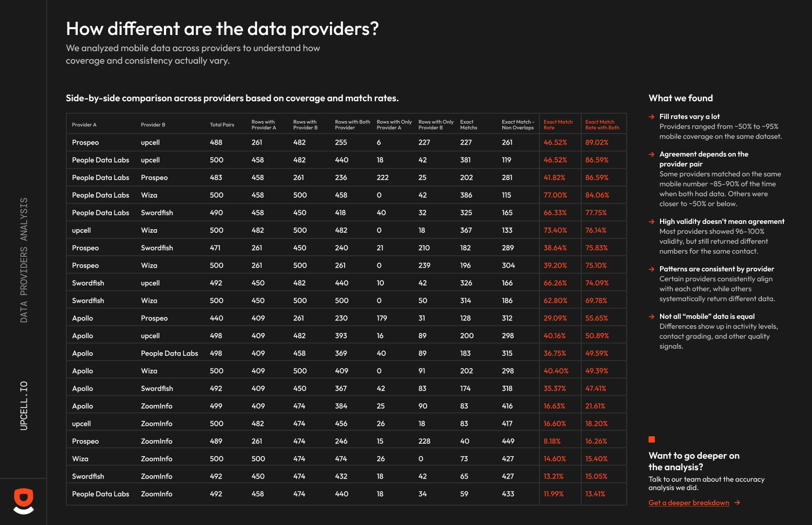Click 47.41% in the Apollo–Swordfish row
Image resolution: width=812 pixels, height=525 pixels.
596,389
